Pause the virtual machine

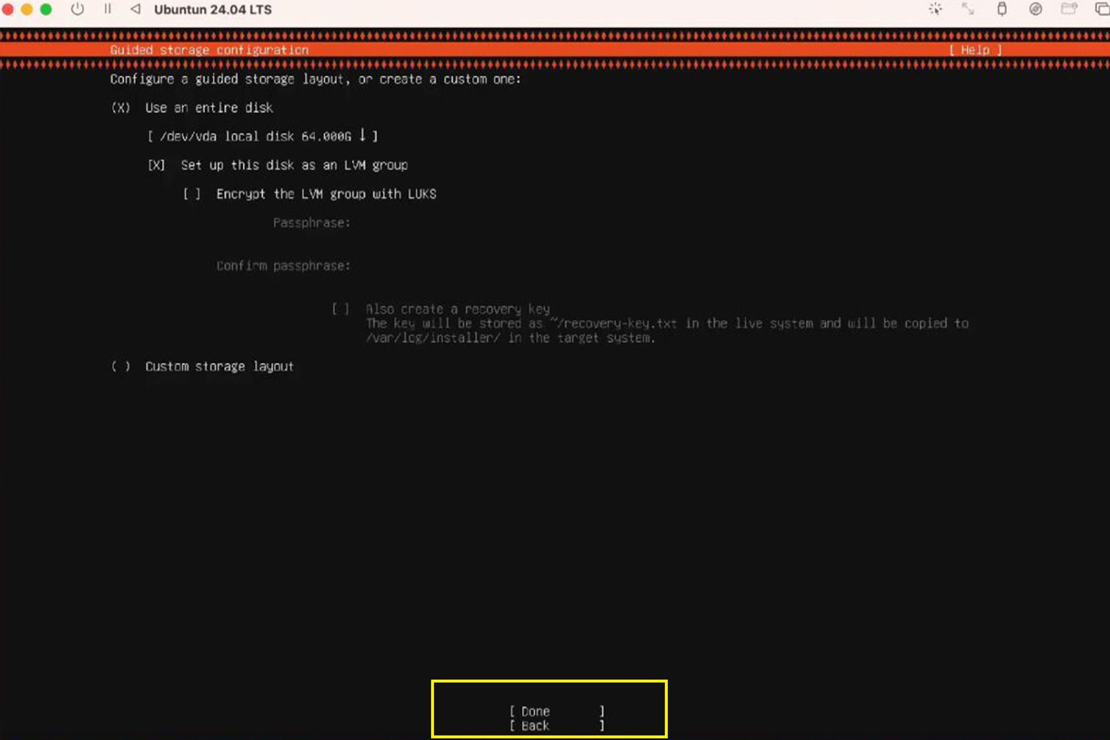point(108,9)
